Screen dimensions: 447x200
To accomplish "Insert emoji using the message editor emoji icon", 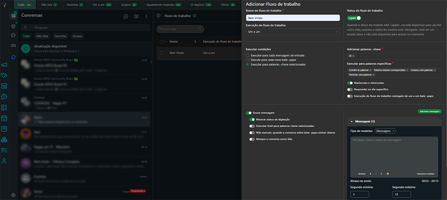I will (x=387, y=174).
